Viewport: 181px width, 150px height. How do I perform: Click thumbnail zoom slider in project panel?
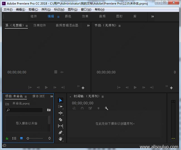pos(35,138)
